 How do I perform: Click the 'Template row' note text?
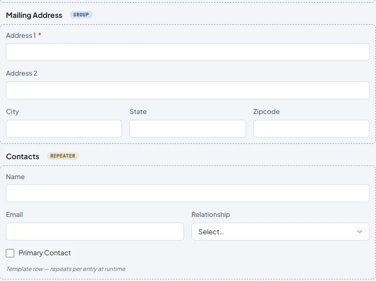point(66,269)
